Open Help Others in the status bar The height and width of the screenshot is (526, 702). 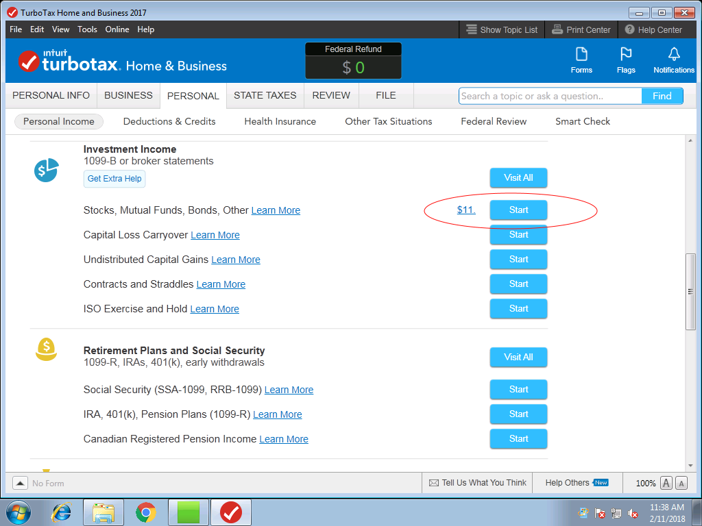(x=576, y=483)
